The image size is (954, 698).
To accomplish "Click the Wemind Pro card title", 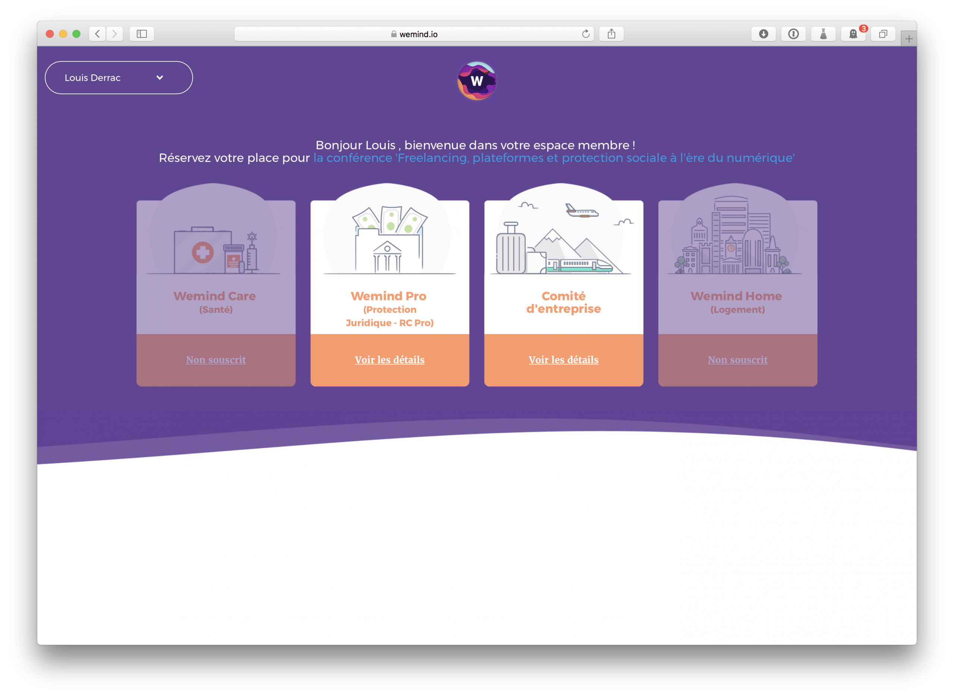I will click(x=389, y=309).
